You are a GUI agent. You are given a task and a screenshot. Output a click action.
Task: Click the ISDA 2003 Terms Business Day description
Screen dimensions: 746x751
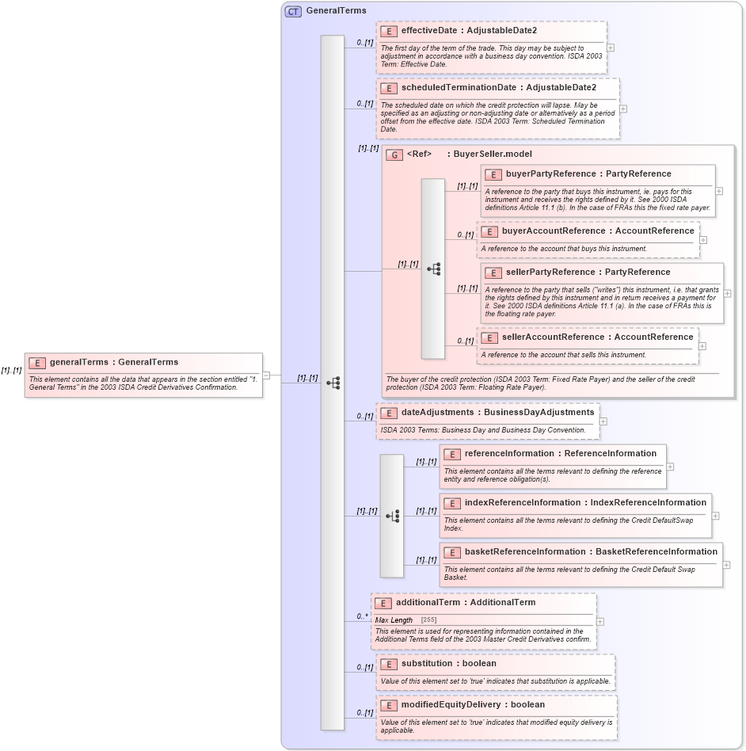pos(482,430)
